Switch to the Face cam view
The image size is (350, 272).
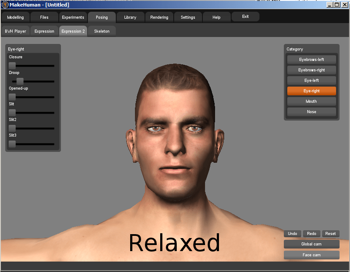pyautogui.click(x=311, y=255)
